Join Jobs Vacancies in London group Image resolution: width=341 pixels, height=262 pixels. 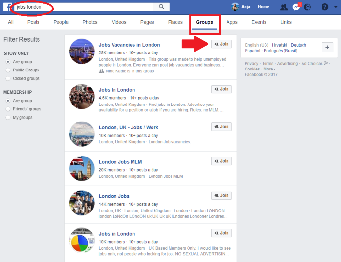tap(221, 44)
